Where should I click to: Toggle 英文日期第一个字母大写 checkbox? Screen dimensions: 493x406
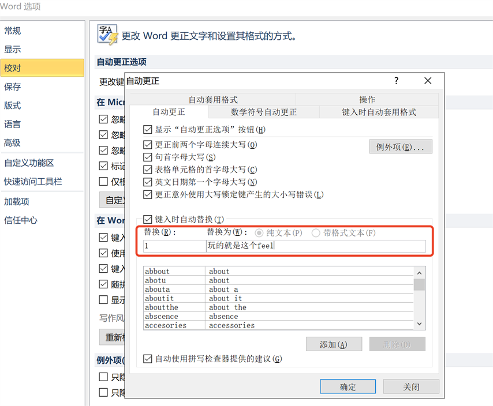[148, 182]
